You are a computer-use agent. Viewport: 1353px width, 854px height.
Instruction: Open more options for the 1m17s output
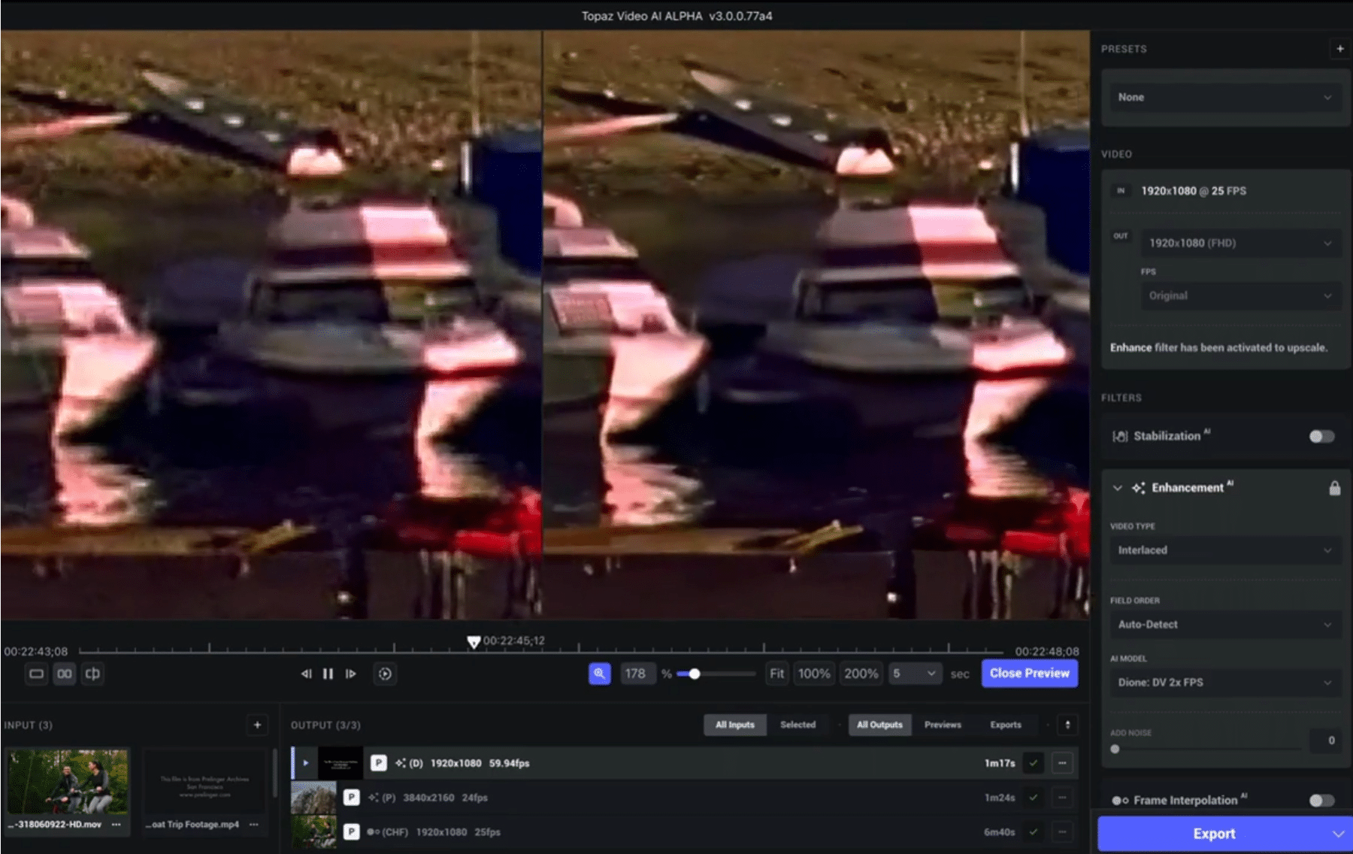[x=1062, y=763]
